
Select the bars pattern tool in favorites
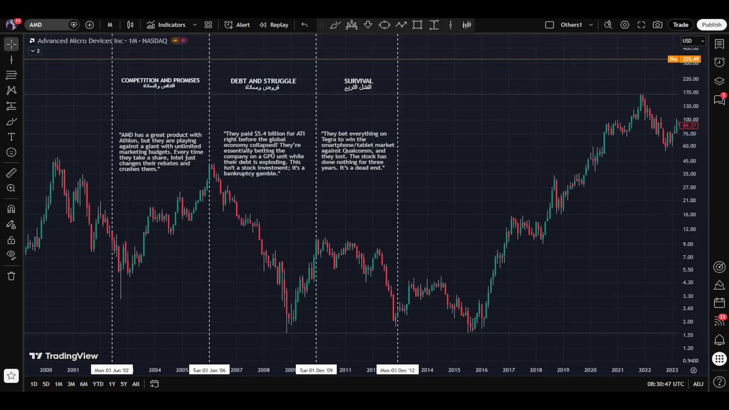click(x=467, y=25)
